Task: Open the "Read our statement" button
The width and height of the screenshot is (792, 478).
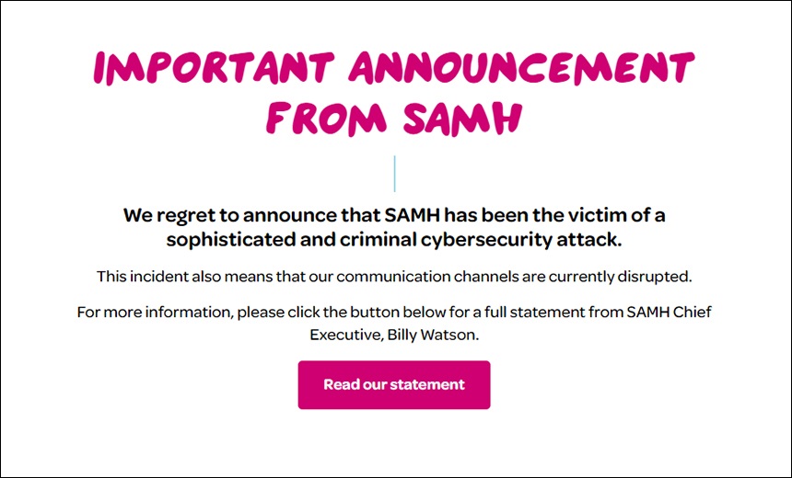Action: tap(394, 385)
